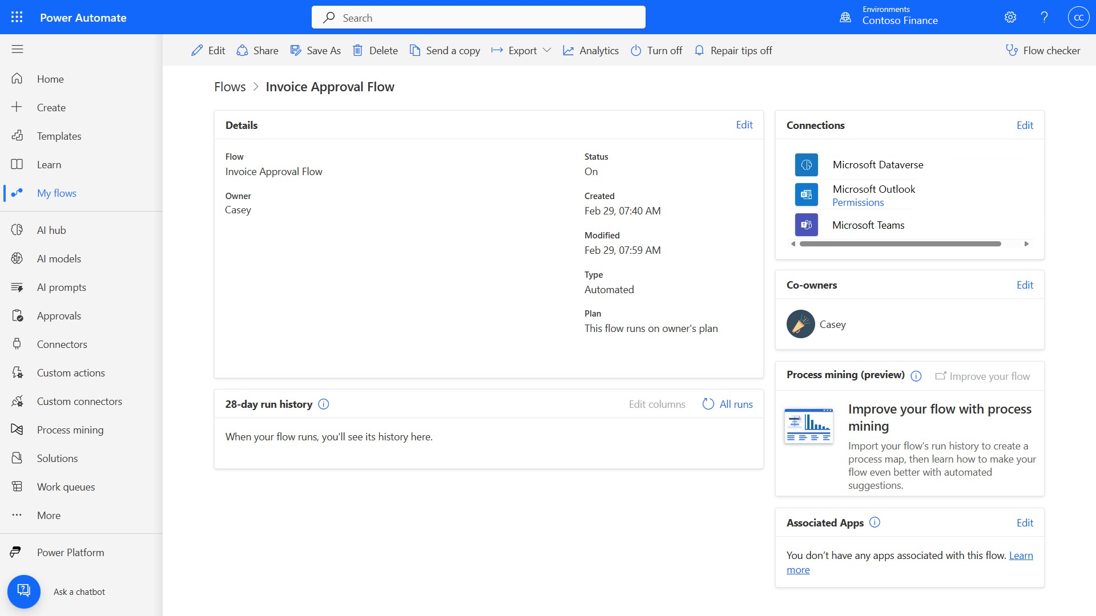Image resolution: width=1096 pixels, height=616 pixels.
Task: Edit the Connections list
Action: click(x=1025, y=125)
